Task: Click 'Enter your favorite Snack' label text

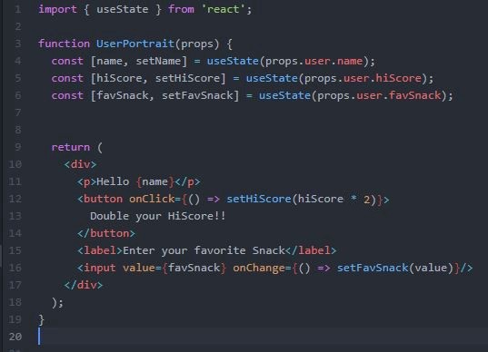Action: [x=204, y=250]
